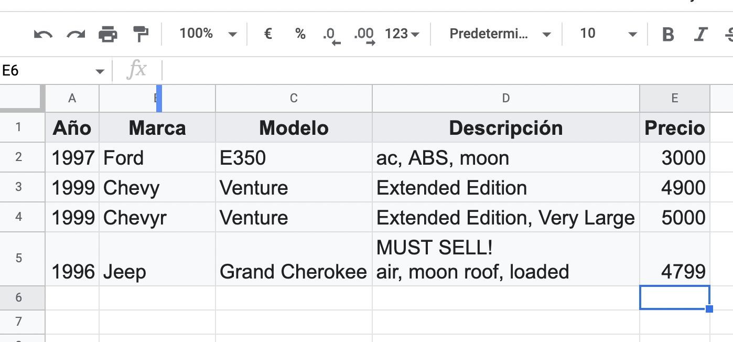This screenshot has height=342, width=733.
Task: Select the cell containing Chevyr
Action: [x=157, y=217]
